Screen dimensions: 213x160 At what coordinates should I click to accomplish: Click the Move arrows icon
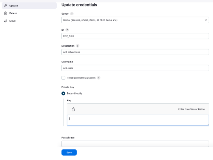pos(5,21)
